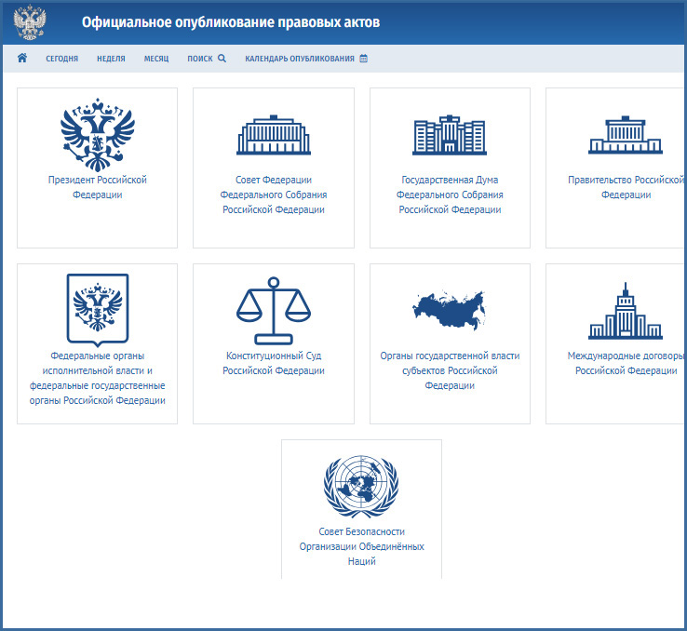This screenshot has width=687, height=631.
Task: Click the Russian coat of arms header logo
Action: [x=30, y=22]
